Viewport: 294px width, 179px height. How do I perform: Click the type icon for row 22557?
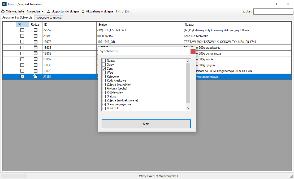pyautogui.click(x=35, y=30)
